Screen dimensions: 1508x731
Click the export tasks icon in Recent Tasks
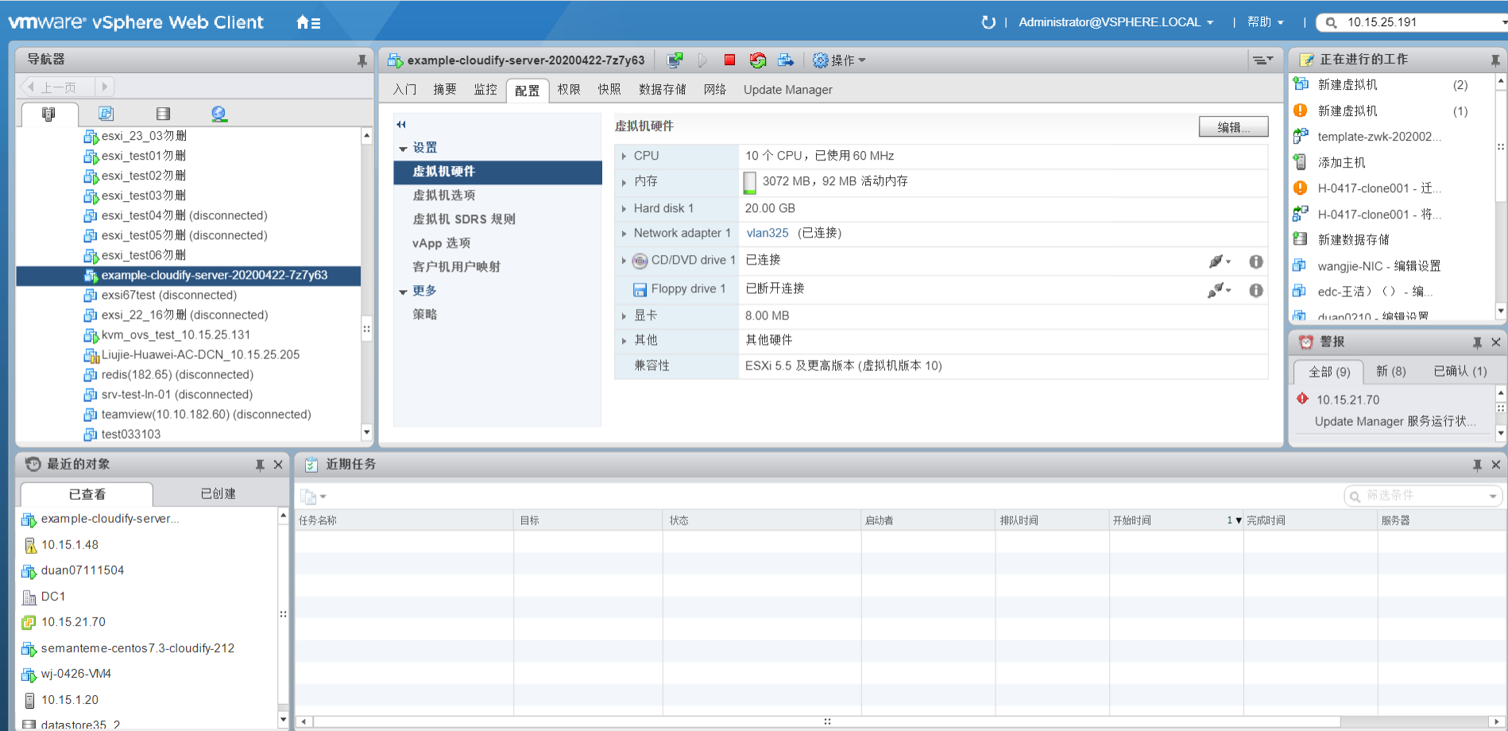click(312, 497)
